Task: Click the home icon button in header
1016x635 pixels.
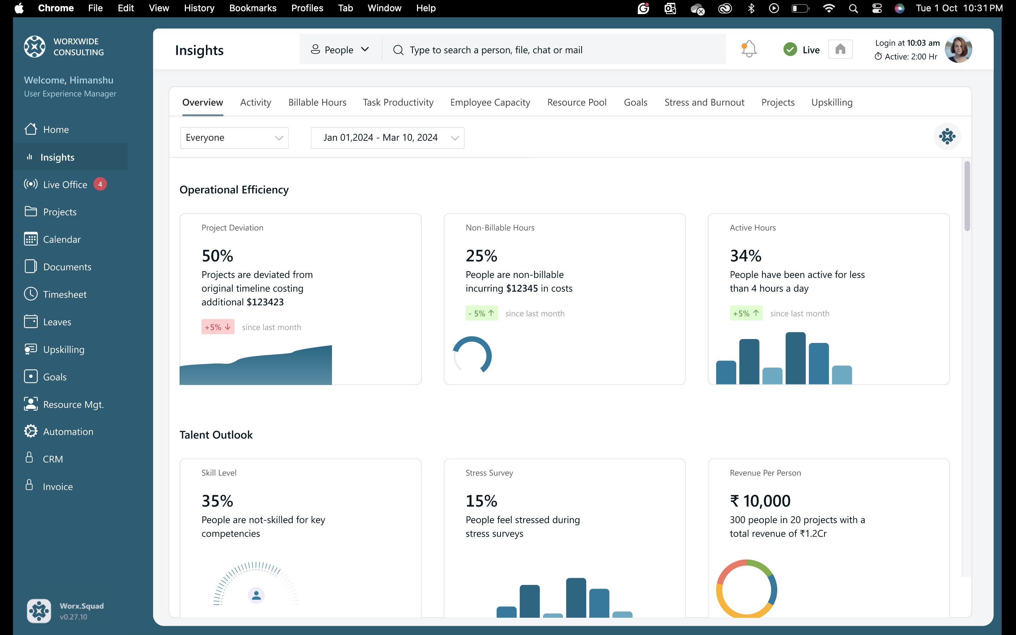Action: click(840, 49)
